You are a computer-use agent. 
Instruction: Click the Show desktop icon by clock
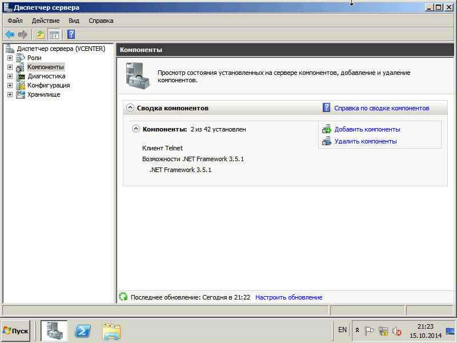click(x=450, y=331)
